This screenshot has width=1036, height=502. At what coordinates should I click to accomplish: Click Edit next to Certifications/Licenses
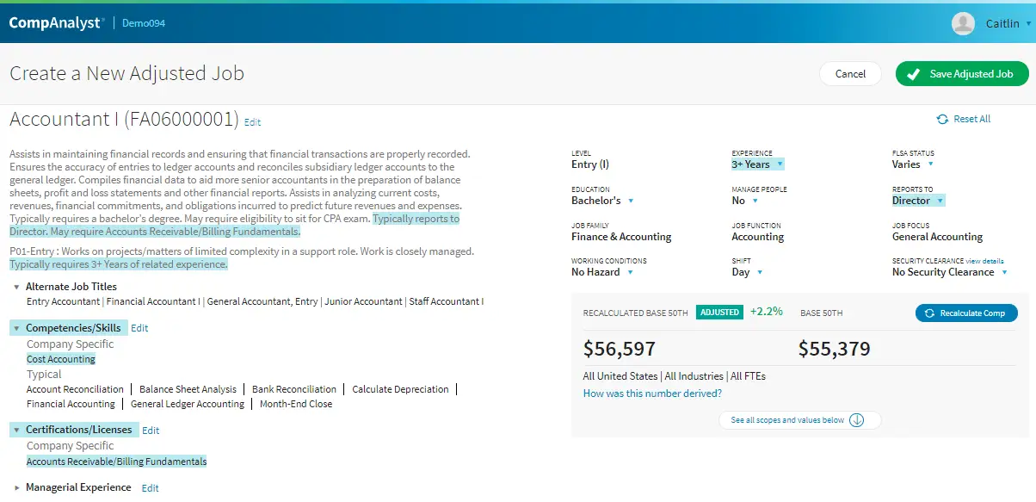click(151, 430)
